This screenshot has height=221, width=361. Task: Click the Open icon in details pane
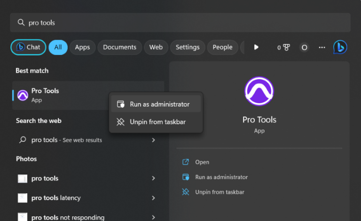(186, 162)
